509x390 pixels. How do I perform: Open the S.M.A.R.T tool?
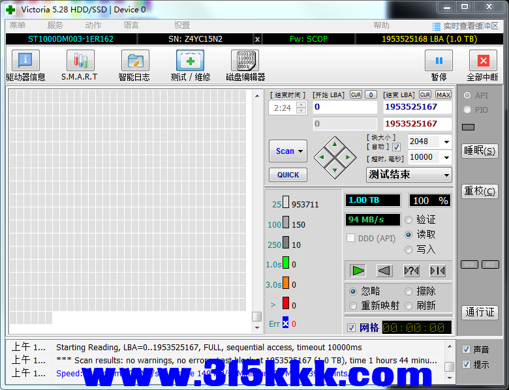(80, 61)
